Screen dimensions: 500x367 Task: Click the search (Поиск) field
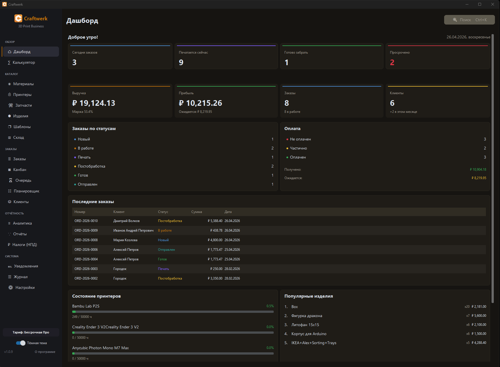(x=469, y=20)
